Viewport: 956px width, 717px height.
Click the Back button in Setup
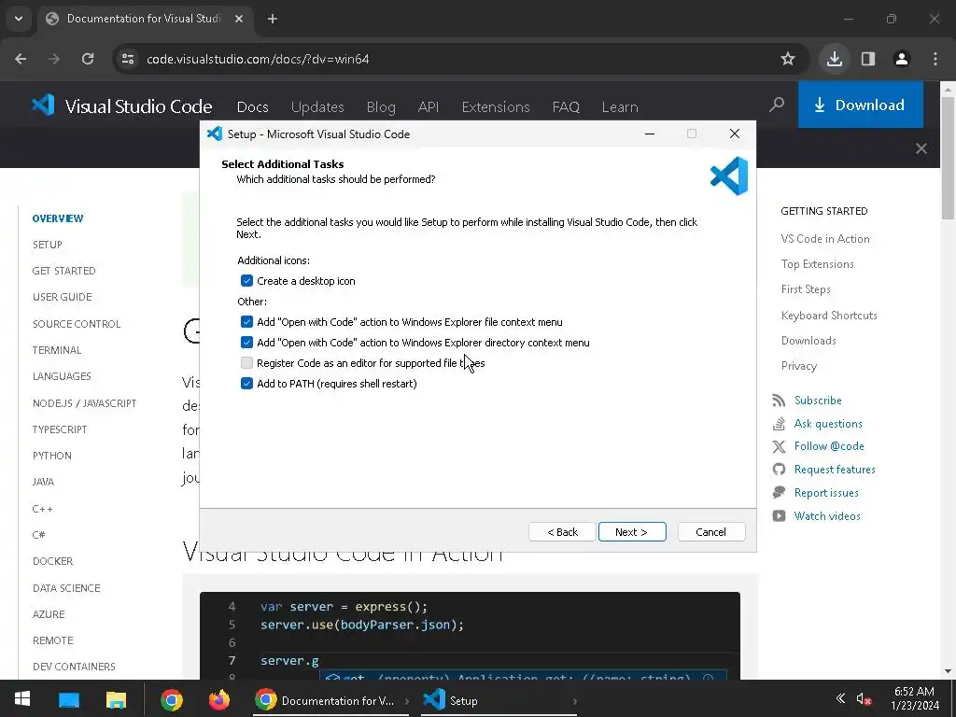click(562, 531)
